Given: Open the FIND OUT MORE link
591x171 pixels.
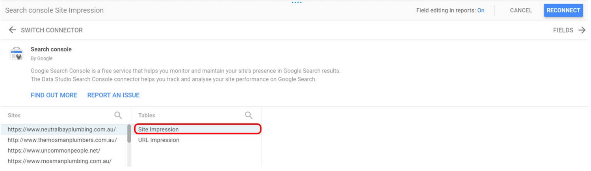Looking at the screenshot, I should 54,95.
